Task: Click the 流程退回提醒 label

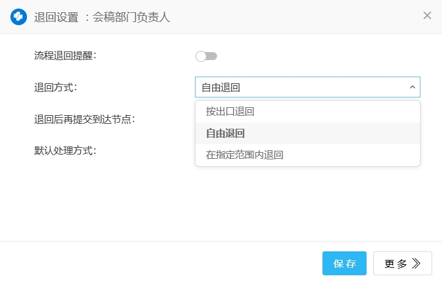Action: tap(65, 55)
